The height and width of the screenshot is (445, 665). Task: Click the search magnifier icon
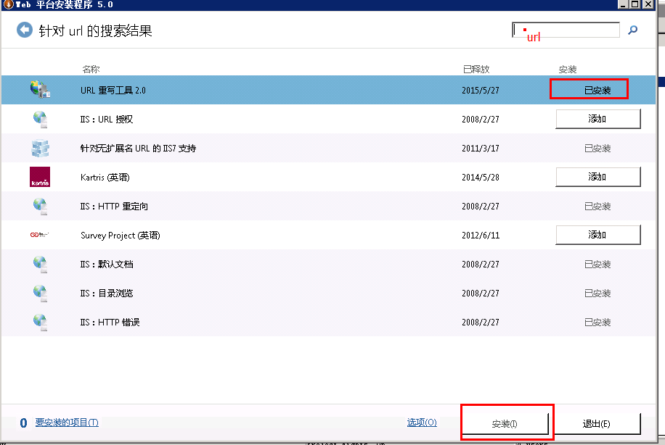coord(633,30)
